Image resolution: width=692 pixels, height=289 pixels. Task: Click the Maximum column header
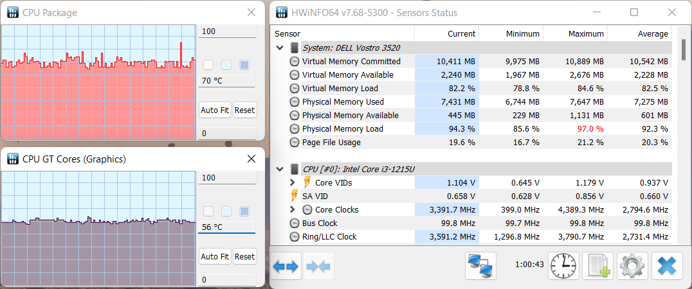576,33
